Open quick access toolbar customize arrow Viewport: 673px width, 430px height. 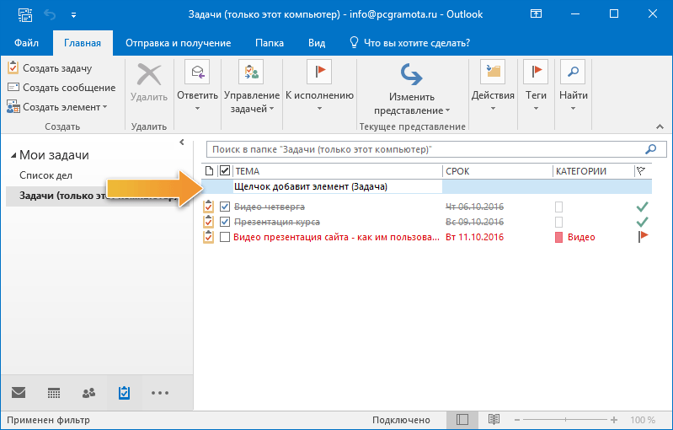point(74,15)
